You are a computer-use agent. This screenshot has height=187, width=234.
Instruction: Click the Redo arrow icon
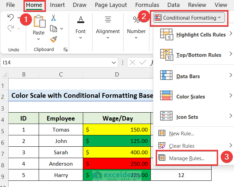(11, 28)
